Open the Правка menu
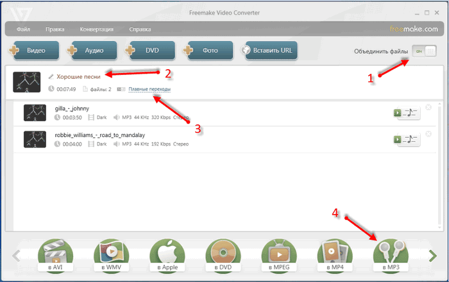449x282 pixels. [55, 29]
